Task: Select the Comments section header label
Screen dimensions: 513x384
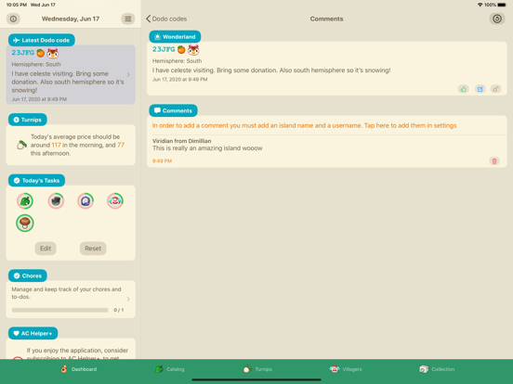Action: click(x=173, y=110)
